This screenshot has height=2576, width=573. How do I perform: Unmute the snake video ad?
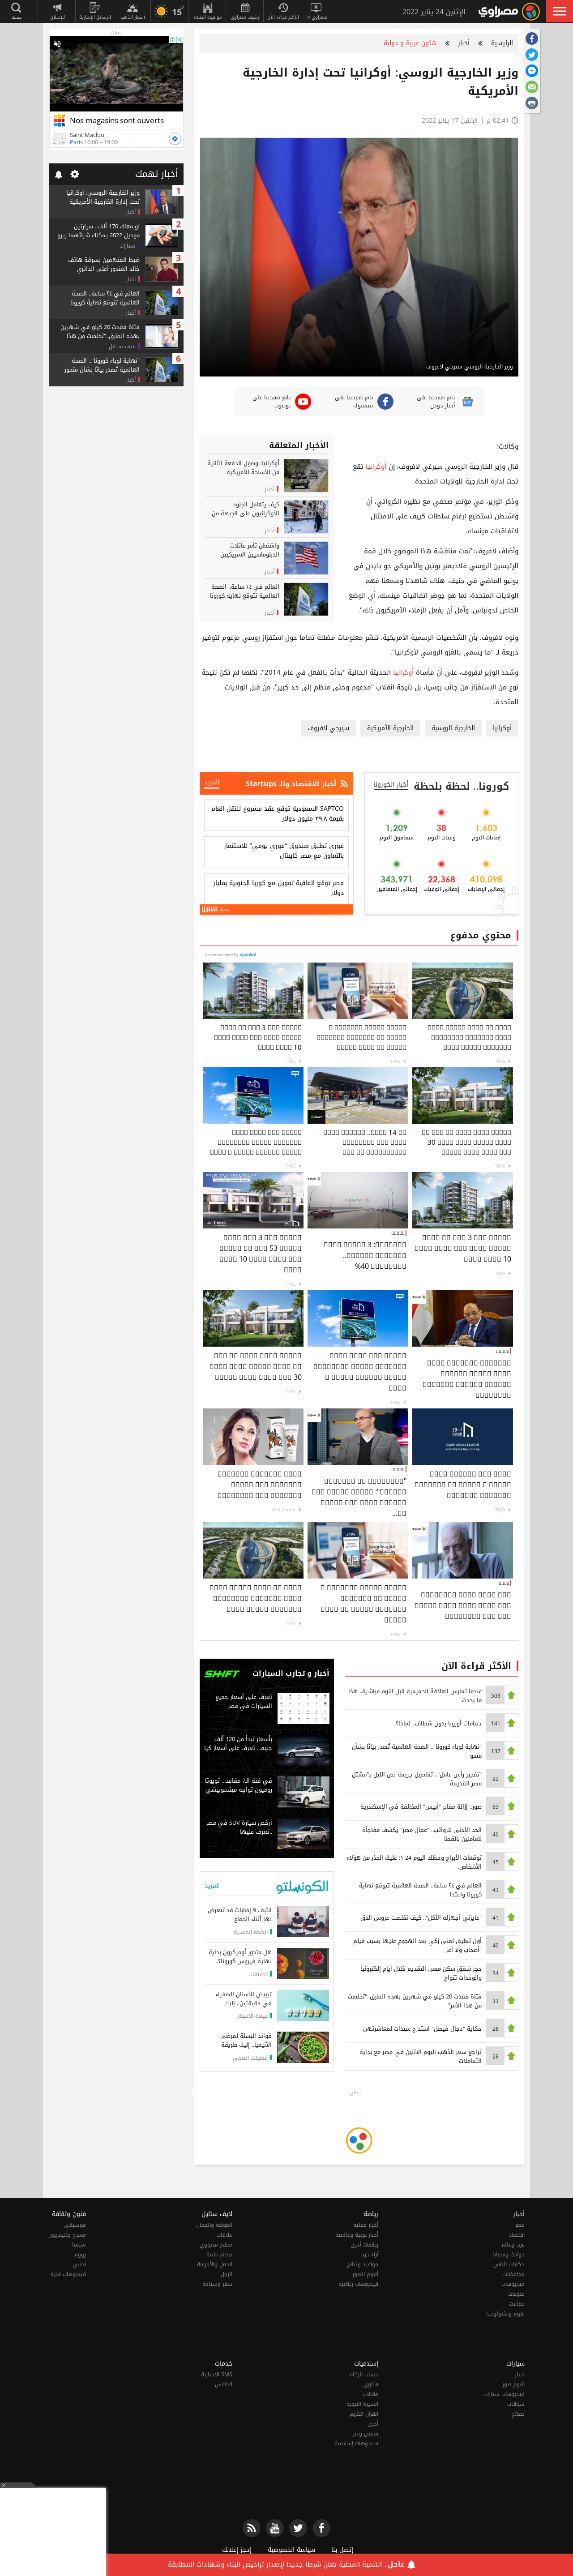[x=57, y=44]
